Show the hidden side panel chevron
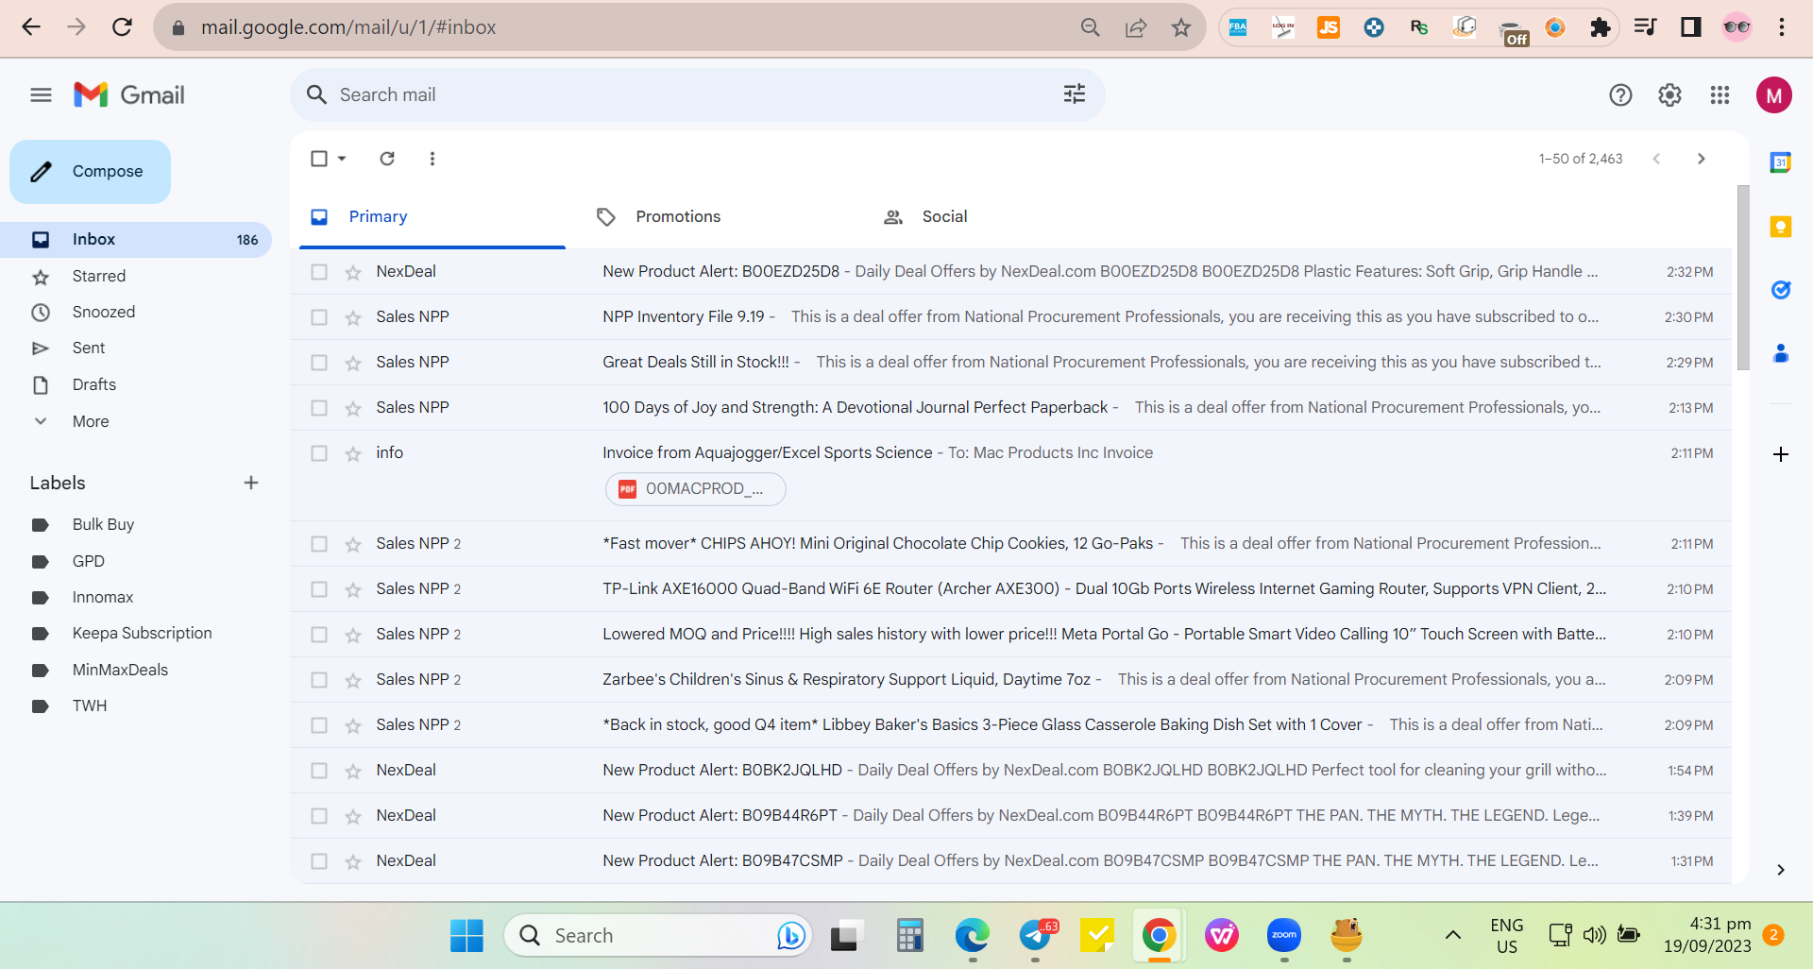 coord(1781,870)
